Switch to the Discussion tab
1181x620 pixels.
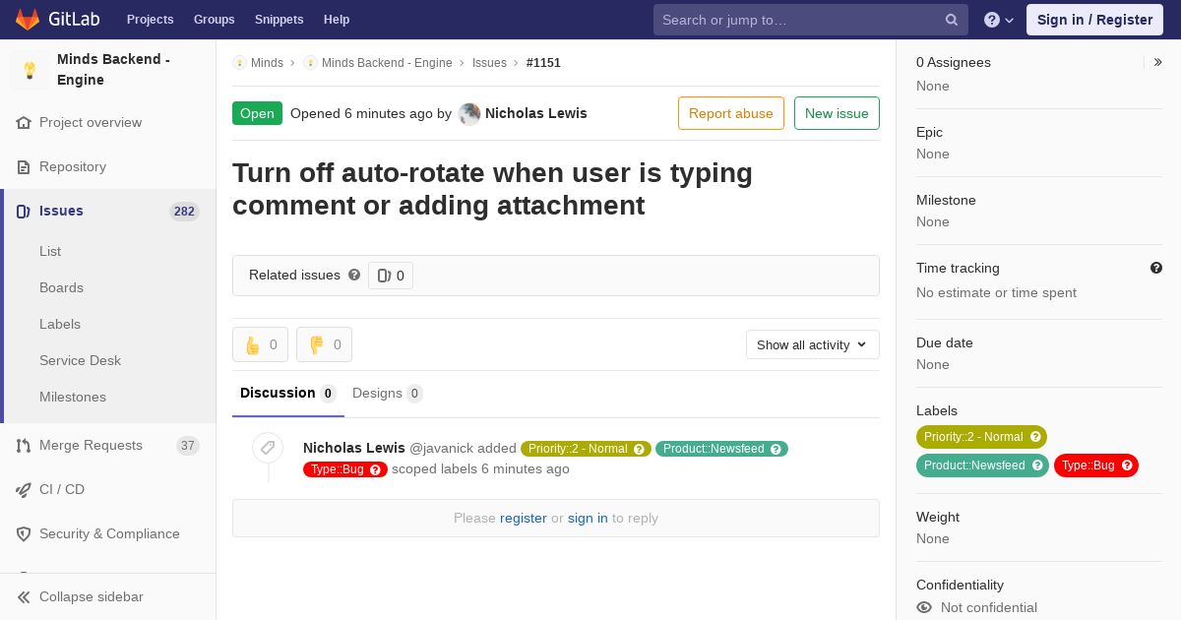[x=288, y=394]
